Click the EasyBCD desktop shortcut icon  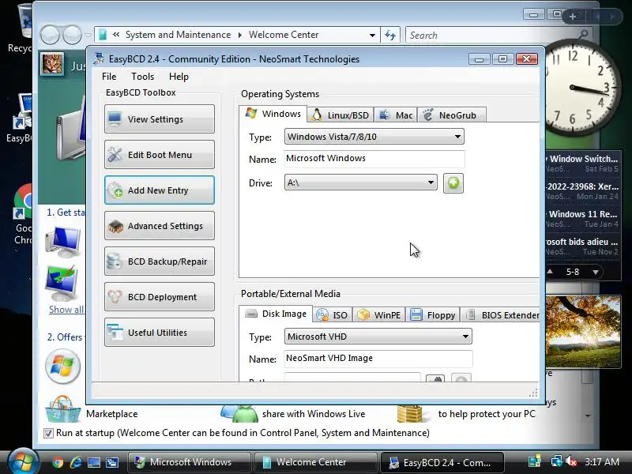pos(21,118)
